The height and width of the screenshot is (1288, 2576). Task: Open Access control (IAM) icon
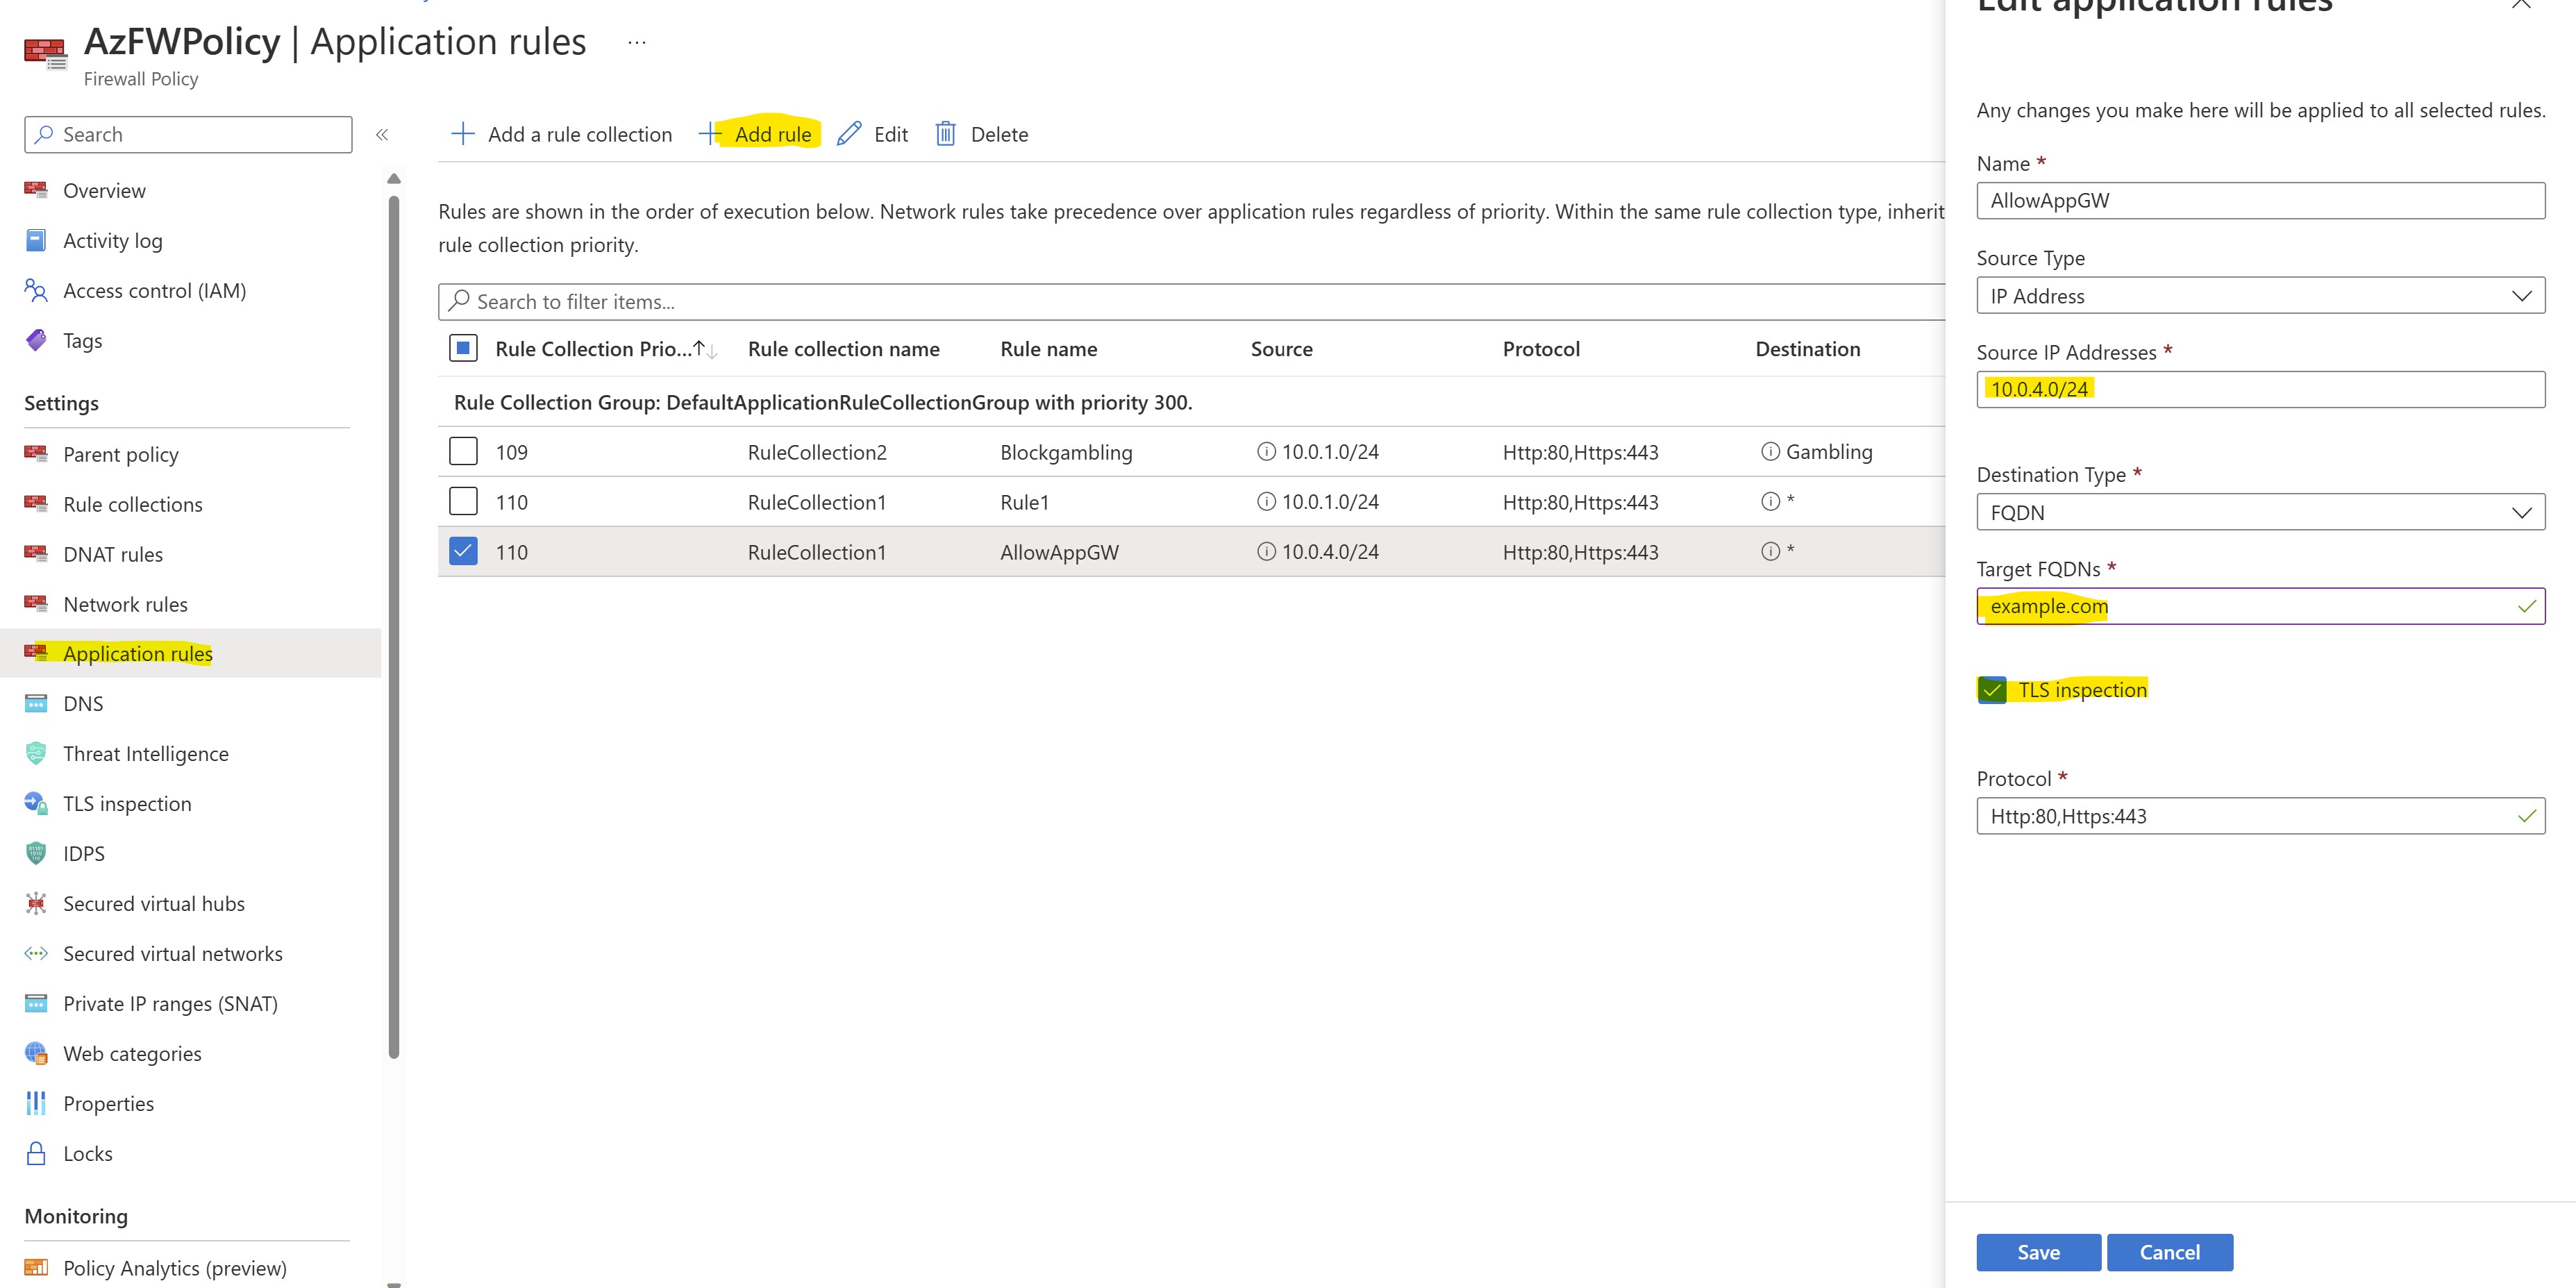pos(36,290)
